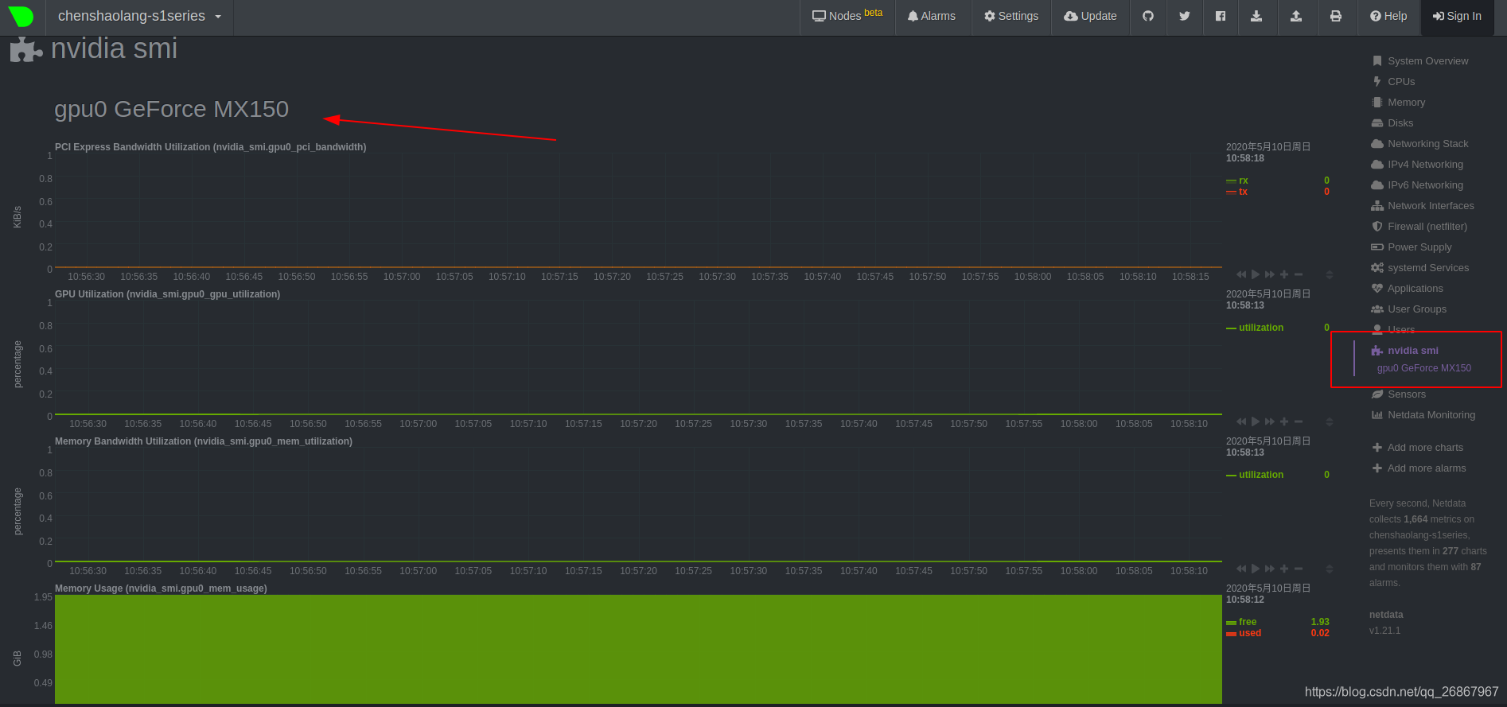This screenshot has width=1507, height=707.
Task: Click the upload-arrow snapshot icon
Action: coord(1296,16)
